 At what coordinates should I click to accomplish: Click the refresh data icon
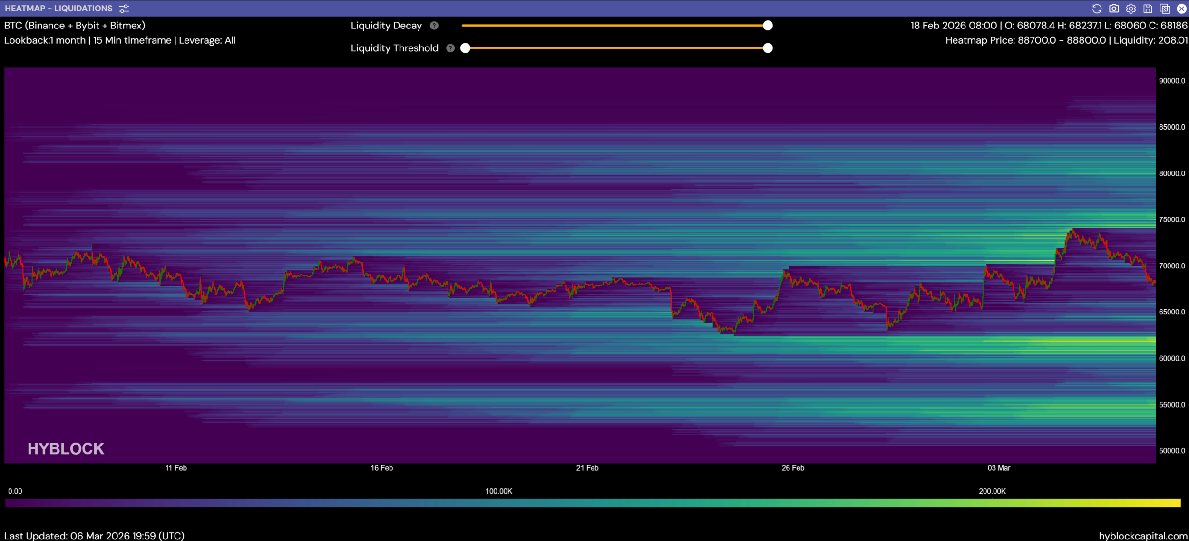pyautogui.click(x=1097, y=9)
